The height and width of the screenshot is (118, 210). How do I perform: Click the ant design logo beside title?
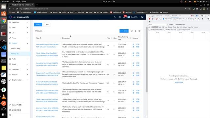click(11, 17)
